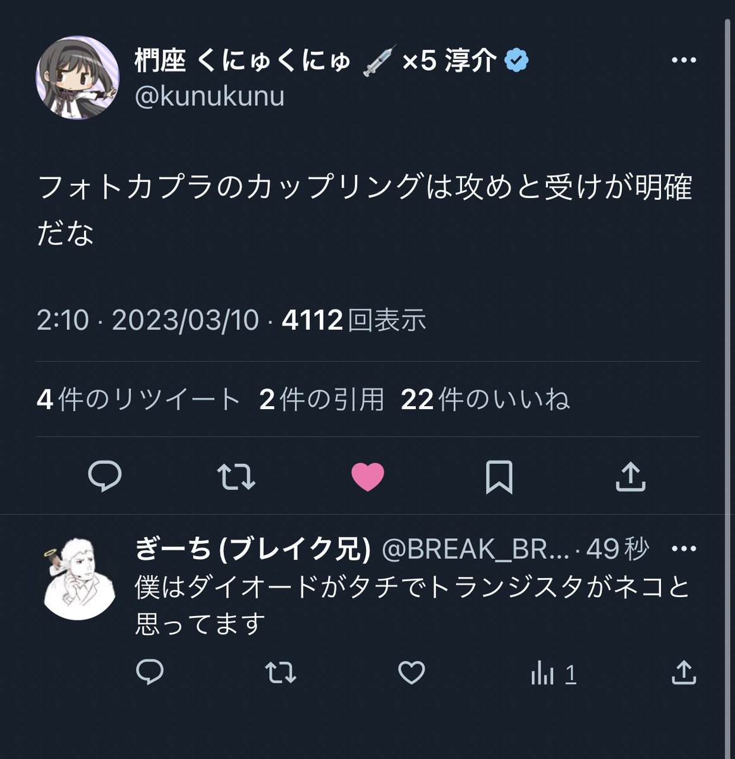Open the 4112 回表示 view count
735x759 pixels.
click(x=354, y=320)
